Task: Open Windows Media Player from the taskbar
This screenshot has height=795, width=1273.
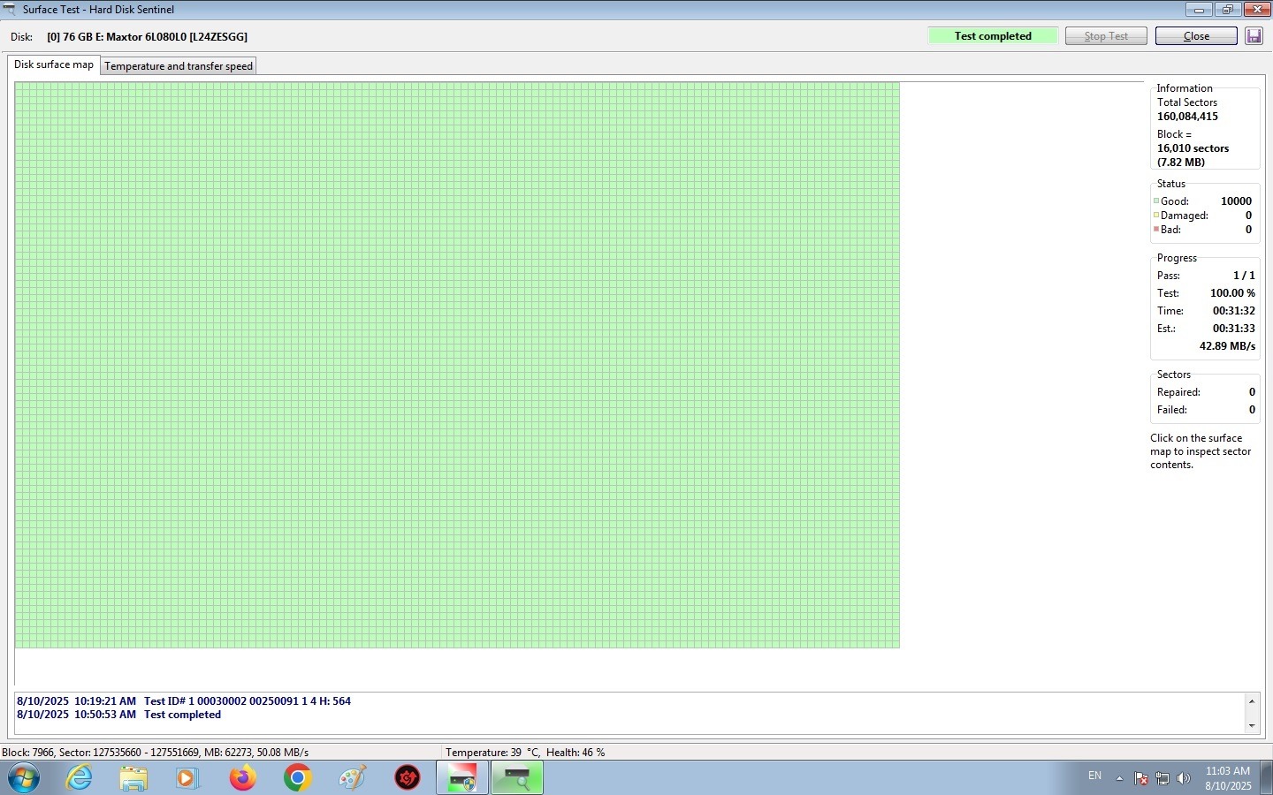Action: tap(187, 778)
